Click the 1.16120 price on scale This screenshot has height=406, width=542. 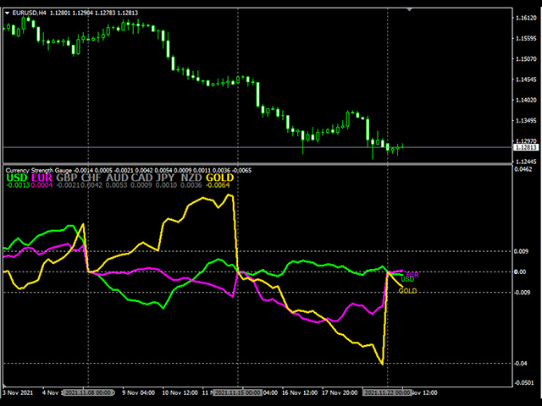tap(525, 17)
